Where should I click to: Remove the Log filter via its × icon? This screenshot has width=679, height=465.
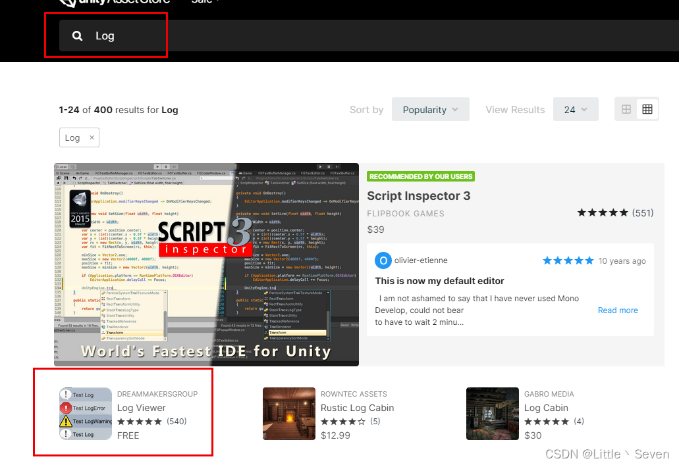(x=91, y=137)
